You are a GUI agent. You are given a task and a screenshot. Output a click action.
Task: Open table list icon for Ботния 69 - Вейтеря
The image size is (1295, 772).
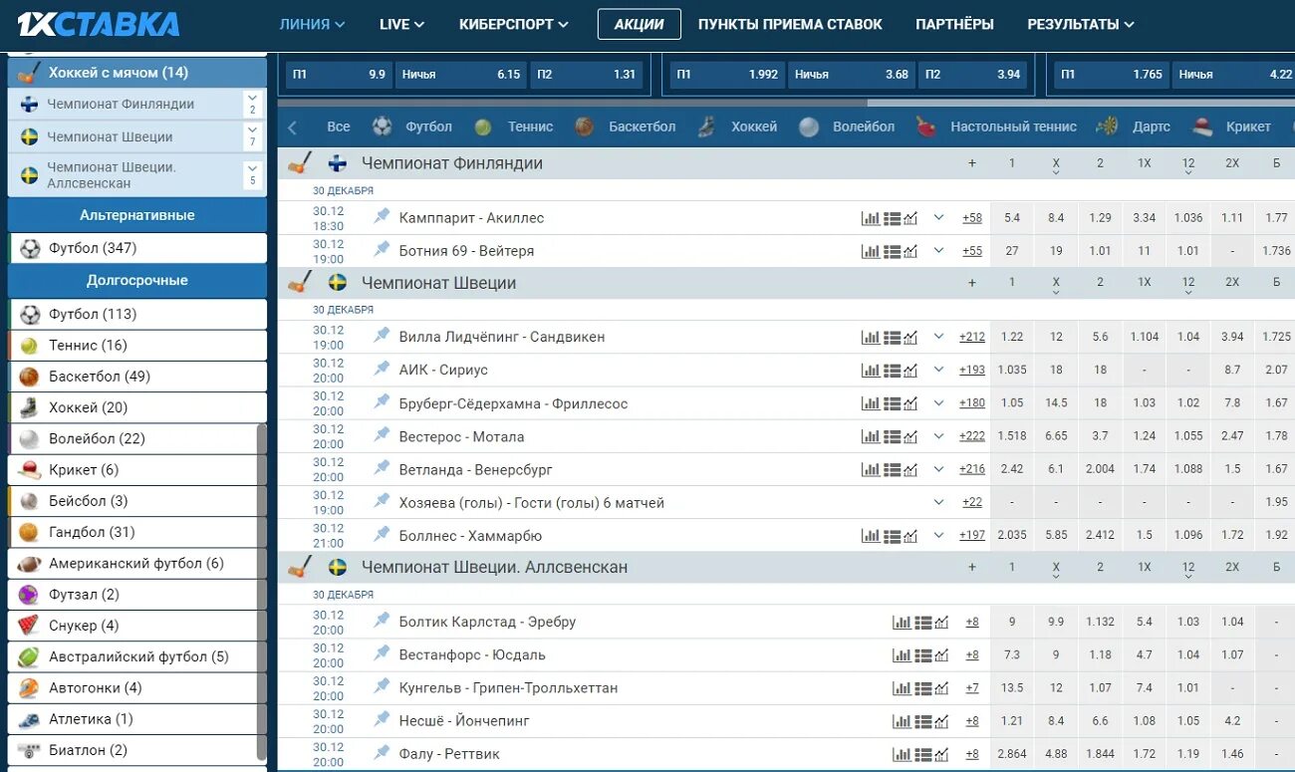pos(892,251)
